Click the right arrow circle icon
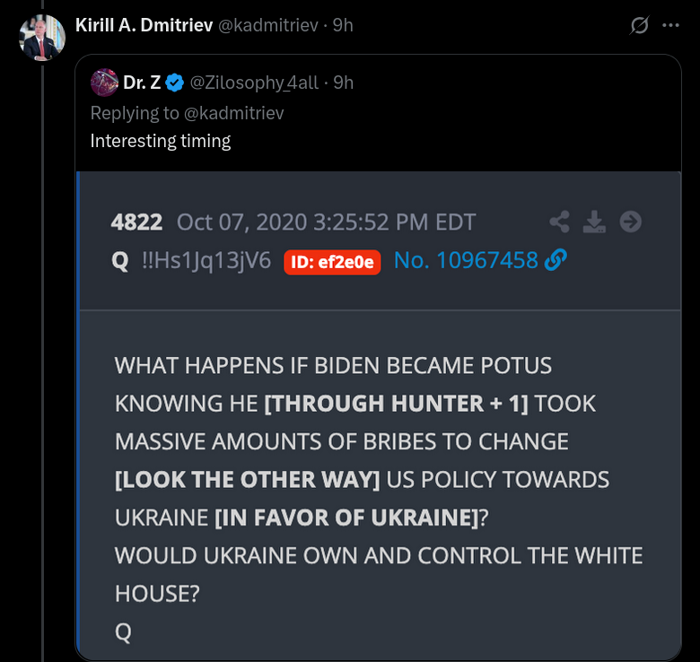 click(631, 222)
